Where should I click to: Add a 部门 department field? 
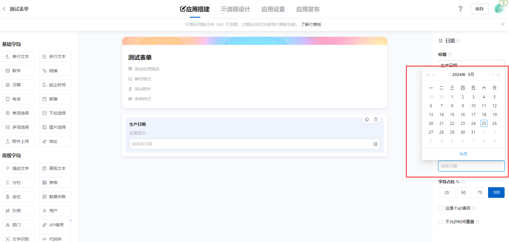(18, 225)
